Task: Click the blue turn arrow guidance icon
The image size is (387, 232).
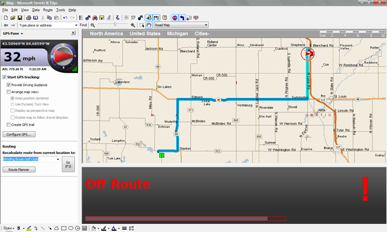Action: 182,18
